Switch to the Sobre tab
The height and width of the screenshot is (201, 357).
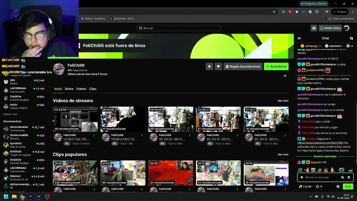coord(69,89)
